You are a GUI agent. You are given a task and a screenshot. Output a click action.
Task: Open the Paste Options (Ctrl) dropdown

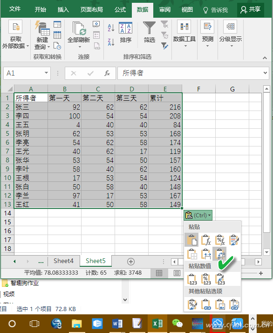point(198,215)
